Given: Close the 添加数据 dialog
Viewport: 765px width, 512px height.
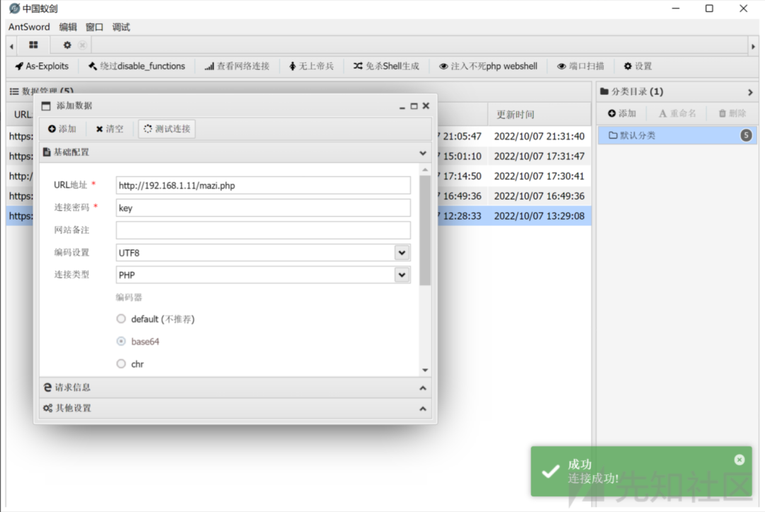Looking at the screenshot, I should coord(426,106).
